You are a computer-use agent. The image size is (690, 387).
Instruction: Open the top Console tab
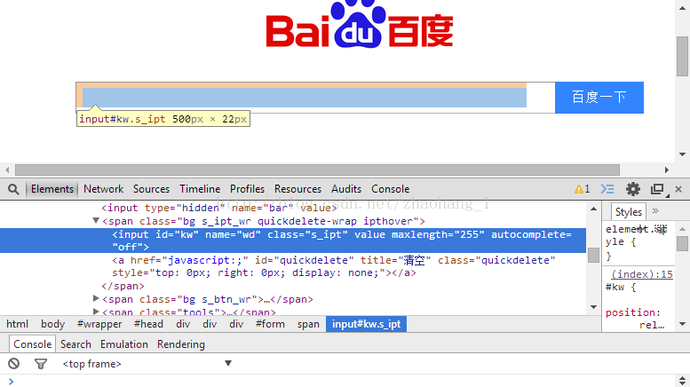click(391, 189)
